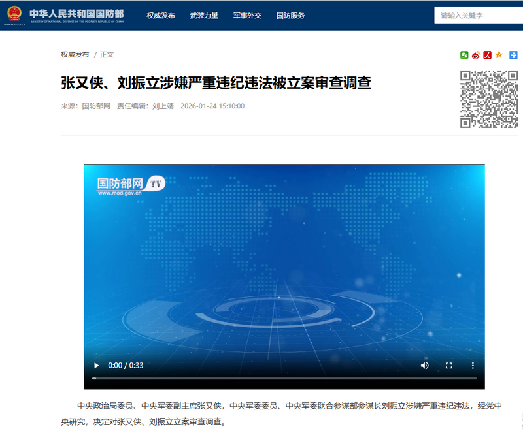Go to 军事外交 section
The width and height of the screenshot is (523, 431).
click(247, 15)
